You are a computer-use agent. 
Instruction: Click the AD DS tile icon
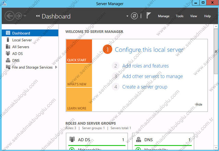tap(72, 139)
